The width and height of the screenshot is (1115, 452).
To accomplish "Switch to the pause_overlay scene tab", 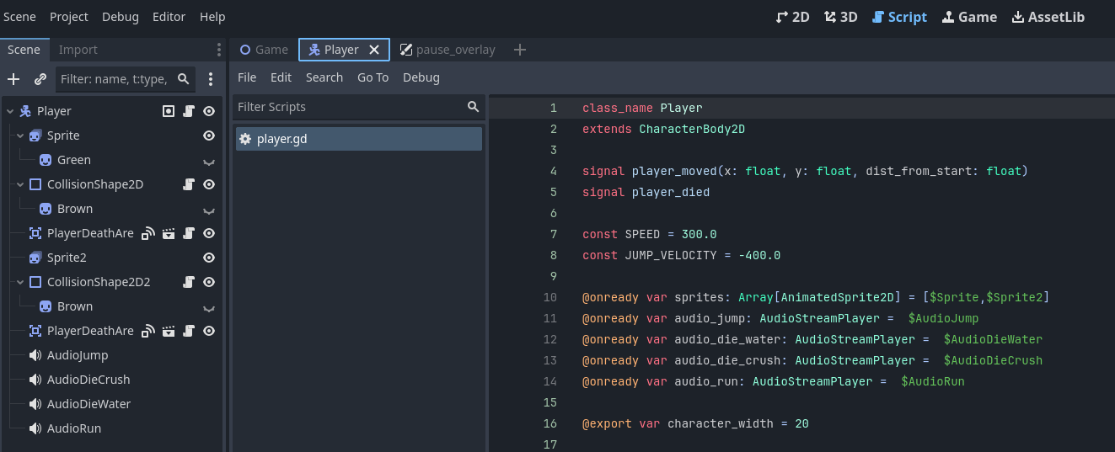I will pos(448,50).
